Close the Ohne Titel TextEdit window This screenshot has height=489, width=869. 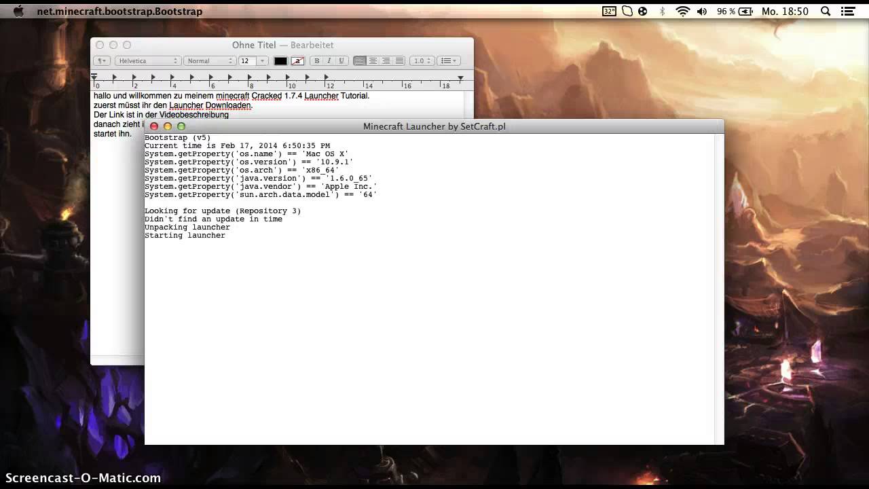point(100,45)
